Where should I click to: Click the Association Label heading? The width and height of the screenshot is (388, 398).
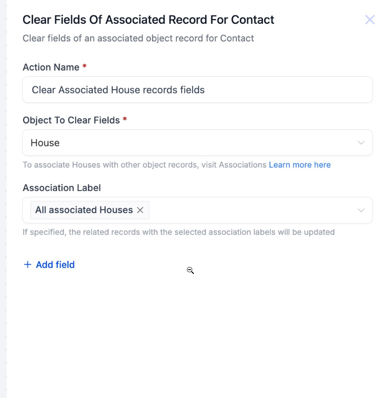point(61,188)
